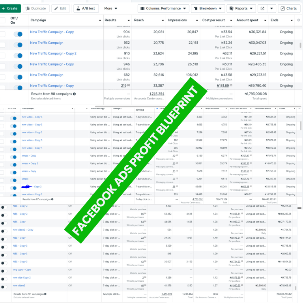This screenshot has width=303, height=303.
Task: Click info icon beside Results from 221 campaigns
Action: click(x=45, y=294)
